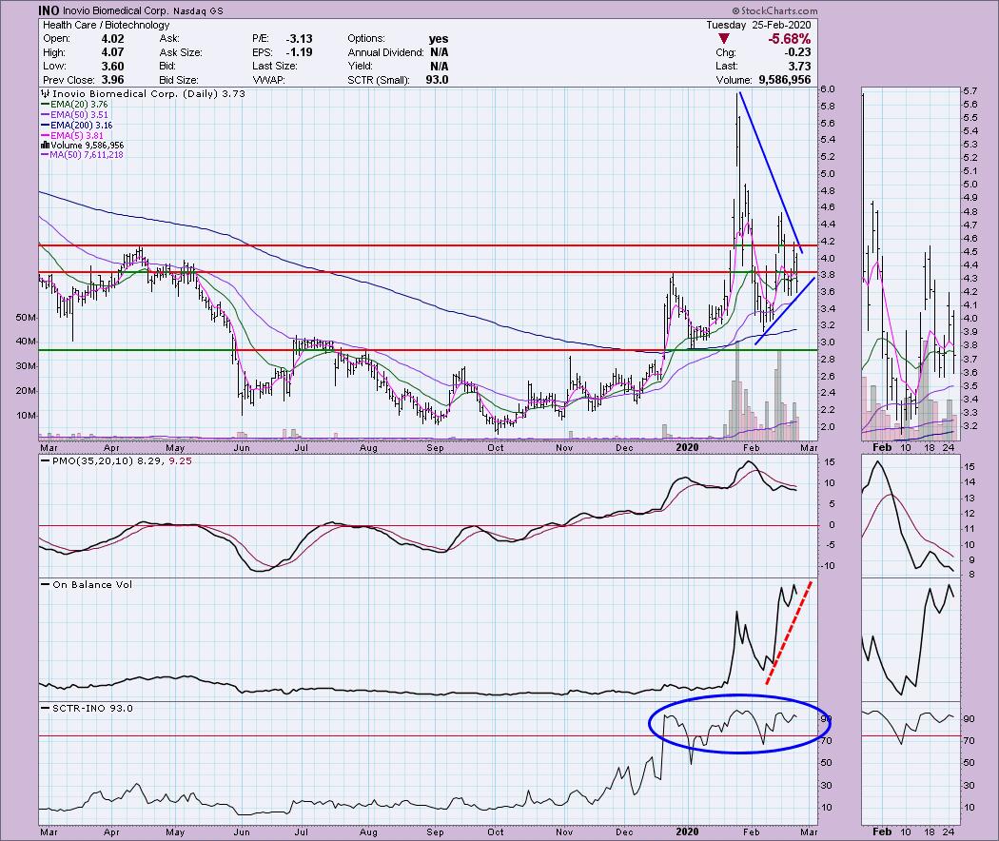Click the date Tuesday 25-Feb-2020
The width and height of the screenshot is (999, 841).
(x=758, y=25)
